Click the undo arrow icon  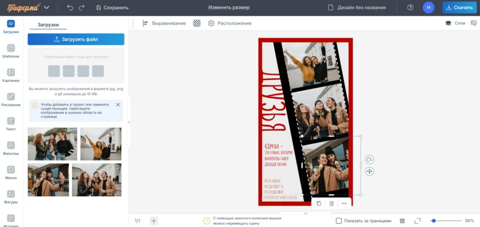click(x=70, y=7)
